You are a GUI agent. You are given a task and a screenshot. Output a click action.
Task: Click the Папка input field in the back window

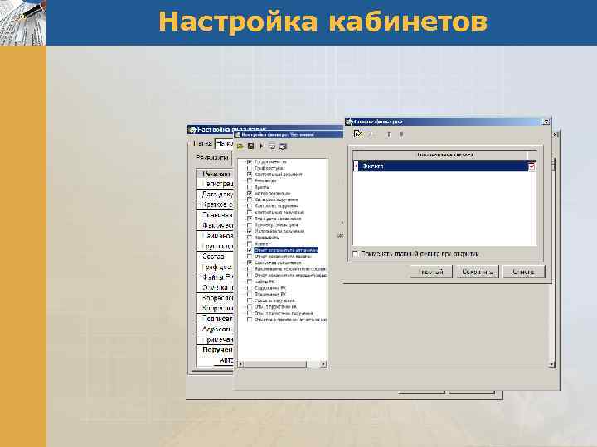pos(224,144)
